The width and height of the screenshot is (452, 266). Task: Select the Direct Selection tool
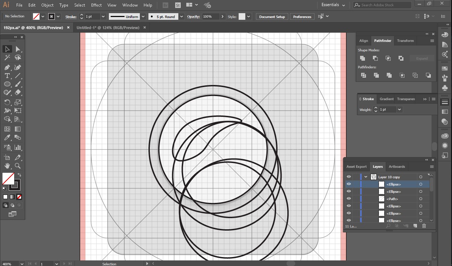(x=18, y=49)
